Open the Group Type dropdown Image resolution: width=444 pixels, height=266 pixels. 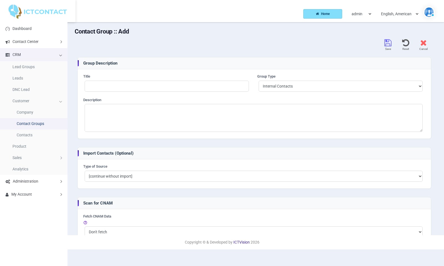pos(340,86)
